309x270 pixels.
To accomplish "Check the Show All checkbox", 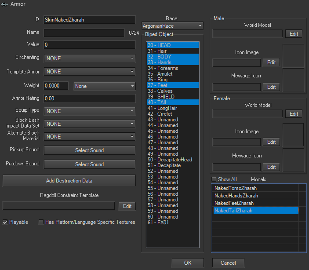I will (x=214, y=179).
